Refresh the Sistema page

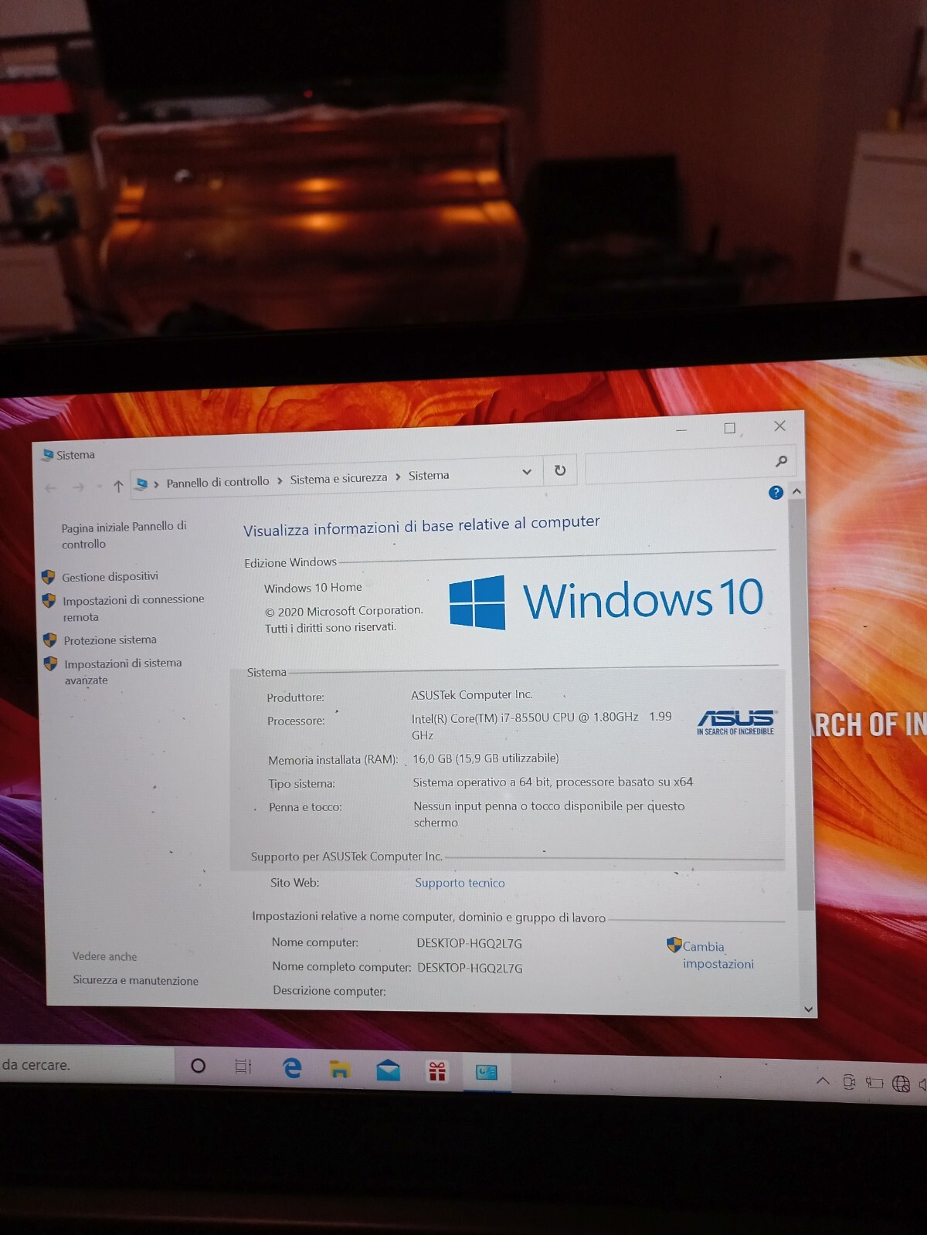(x=560, y=470)
